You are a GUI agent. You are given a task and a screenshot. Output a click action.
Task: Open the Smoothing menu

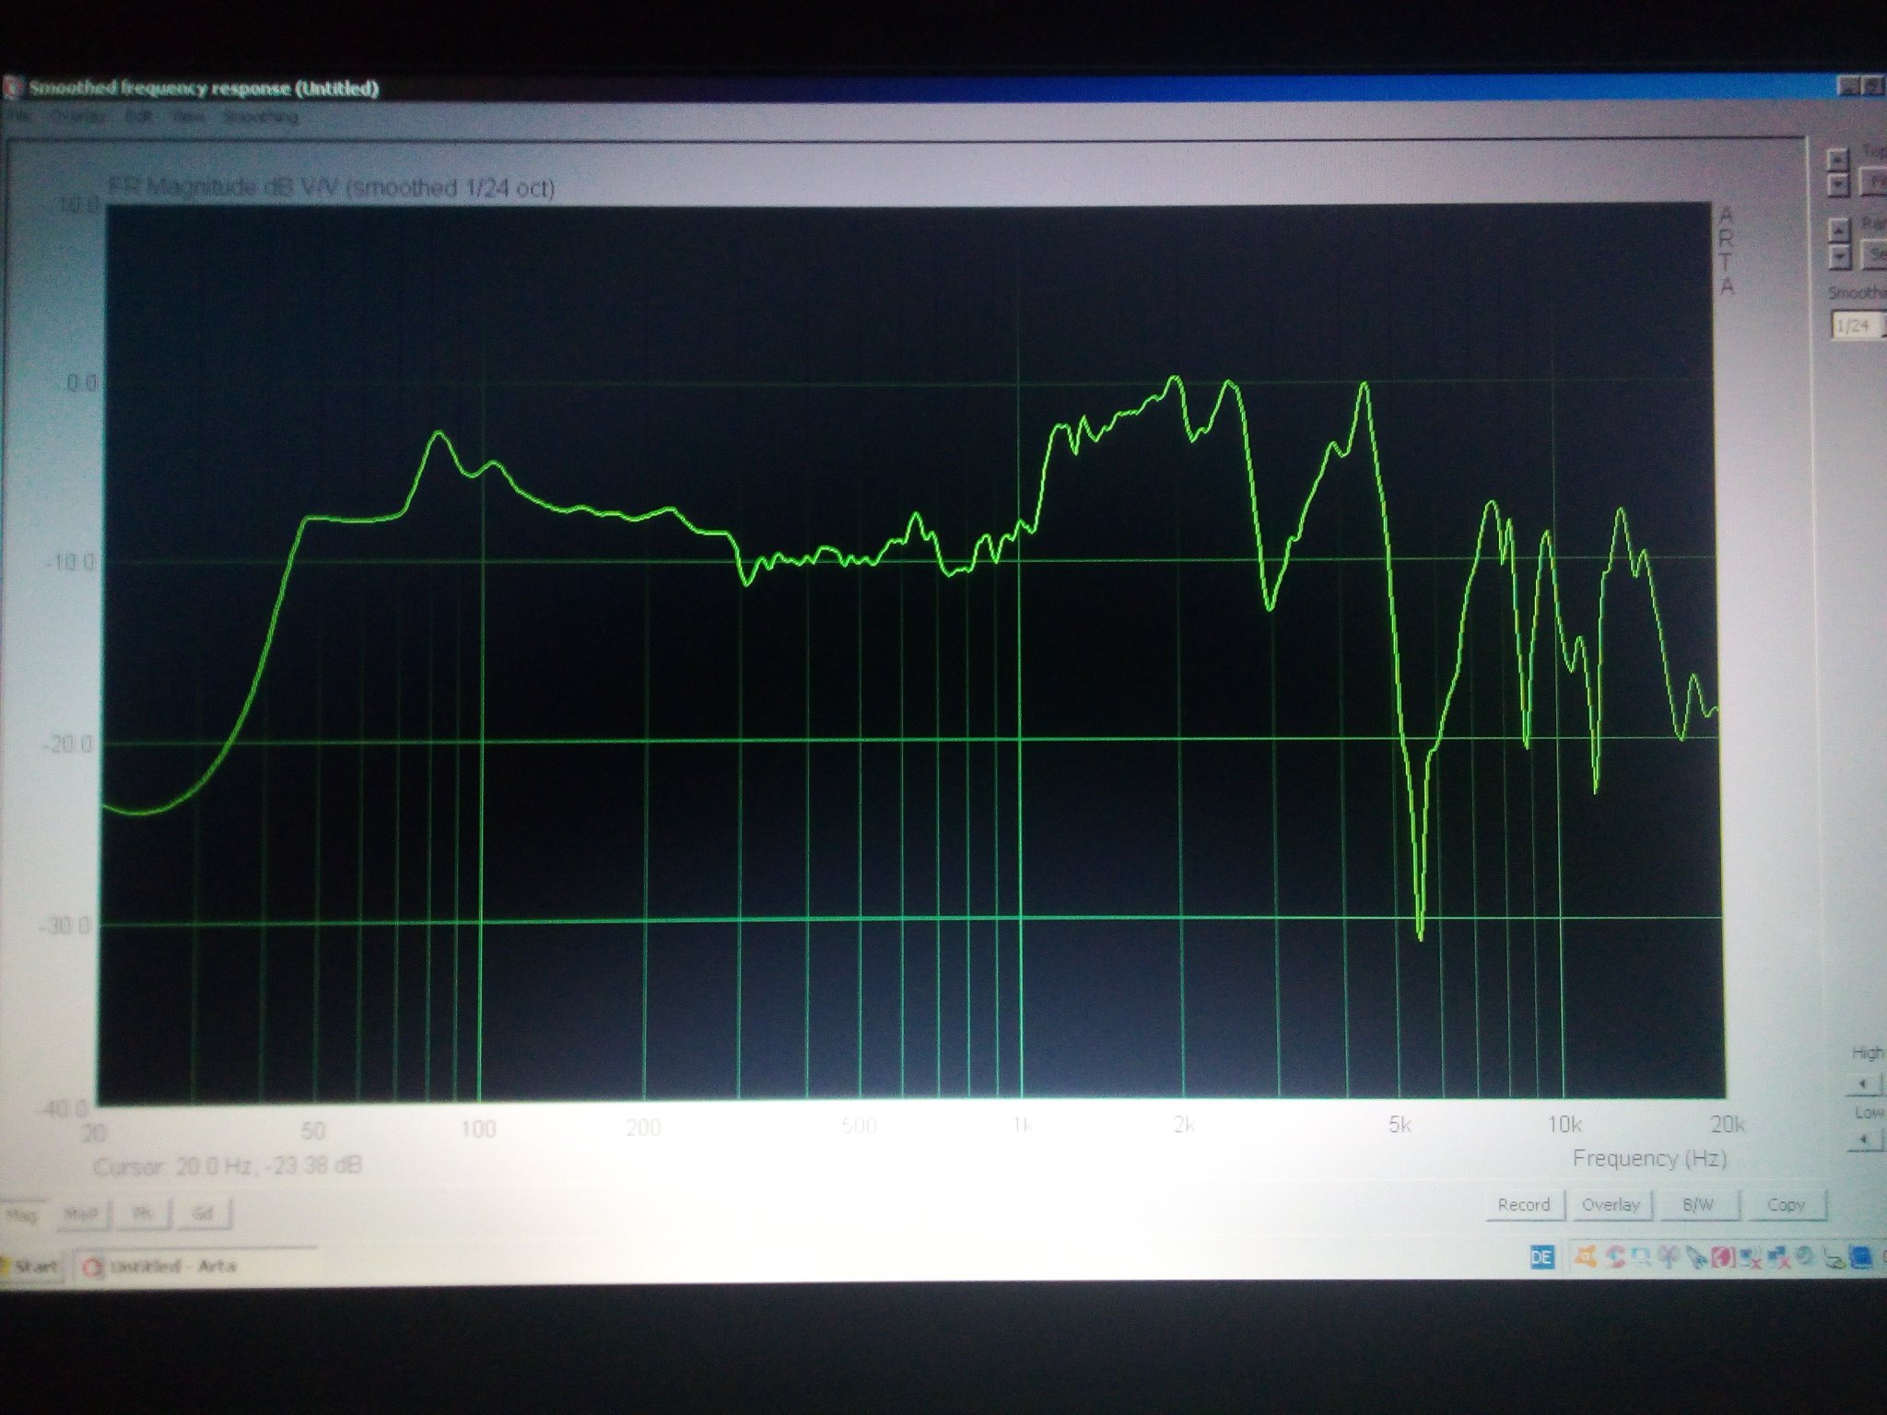click(260, 118)
